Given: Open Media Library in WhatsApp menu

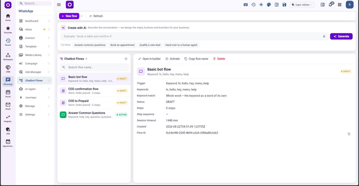Looking at the screenshot, I should pos(34,55).
